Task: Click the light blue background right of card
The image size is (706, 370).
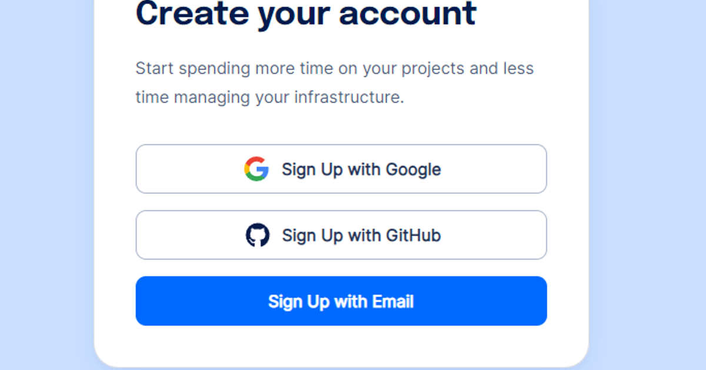Action: [647, 185]
